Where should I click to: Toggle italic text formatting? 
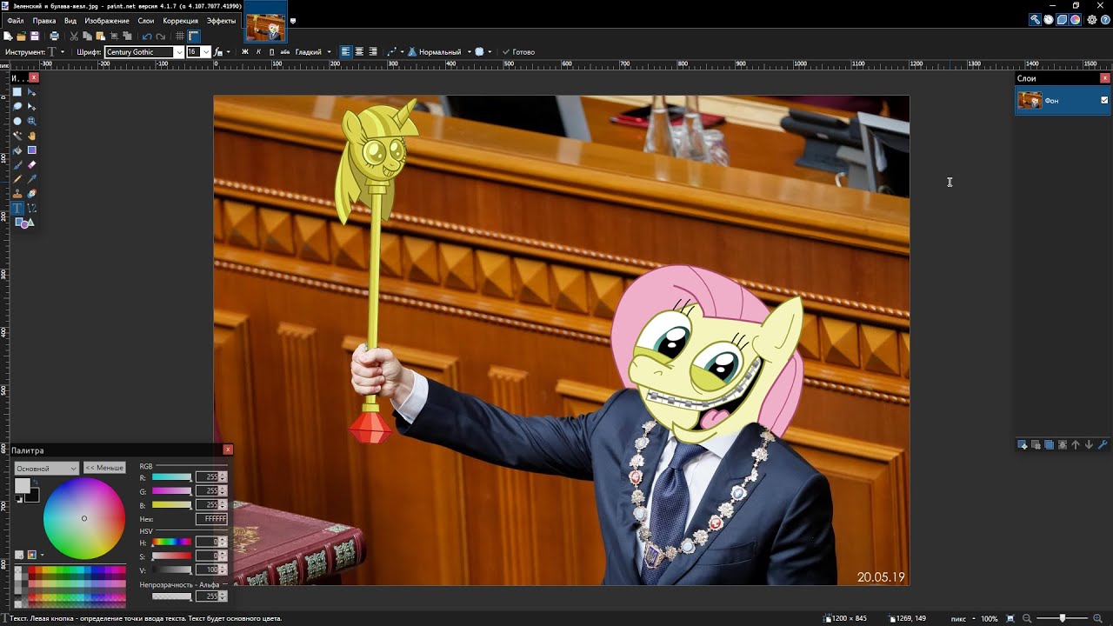pos(258,52)
